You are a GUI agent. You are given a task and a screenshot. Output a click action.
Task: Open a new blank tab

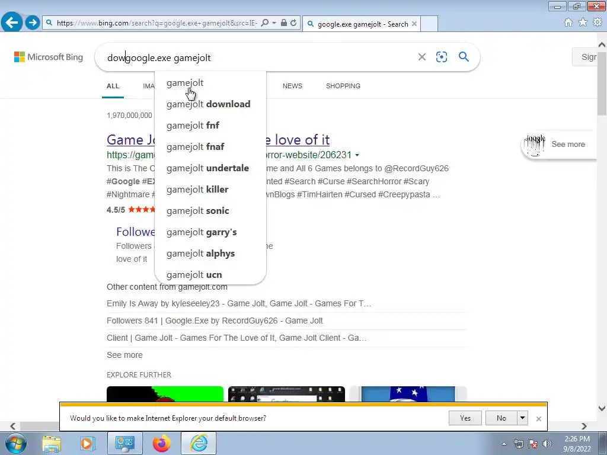point(429,24)
